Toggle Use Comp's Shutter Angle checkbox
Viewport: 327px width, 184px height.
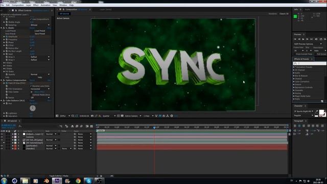pos(31,19)
